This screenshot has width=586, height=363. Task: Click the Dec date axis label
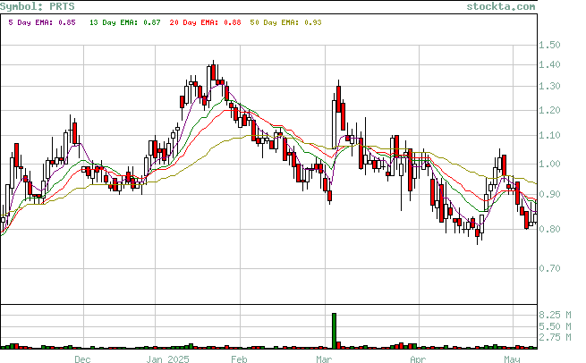[82, 359]
